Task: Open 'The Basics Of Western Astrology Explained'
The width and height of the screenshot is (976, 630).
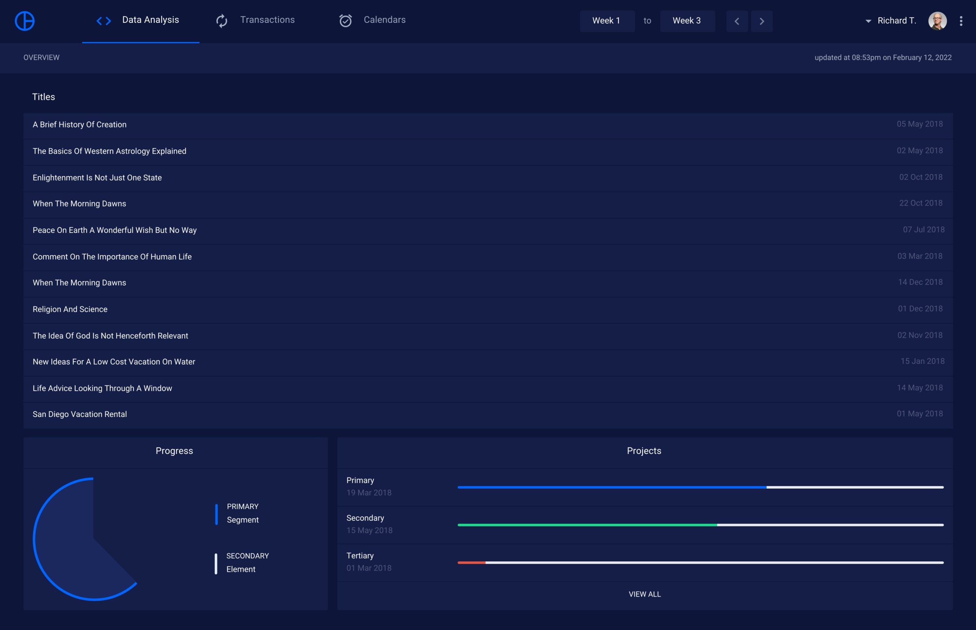Action: click(x=488, y=152)
